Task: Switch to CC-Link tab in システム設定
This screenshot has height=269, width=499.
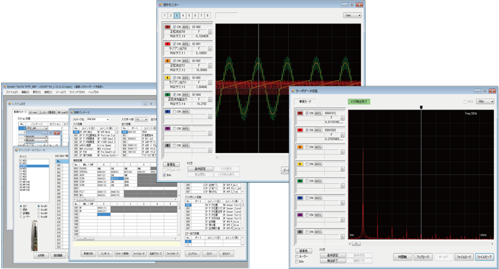Action: (x=33, y=112)
